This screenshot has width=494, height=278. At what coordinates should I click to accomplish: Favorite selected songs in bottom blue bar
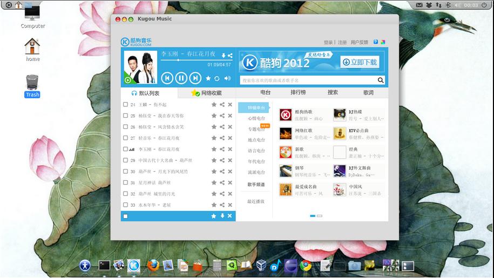pyautogui.click(x=214, y=216)
